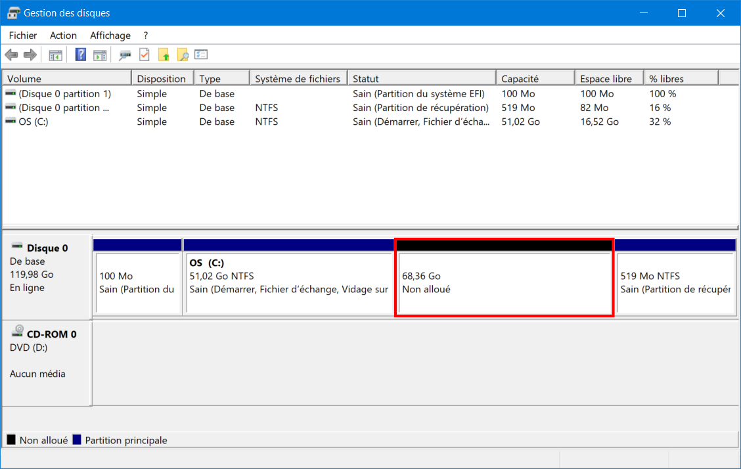
Task: Sort by the Disposition column header
Action: [x=162, y=78]
